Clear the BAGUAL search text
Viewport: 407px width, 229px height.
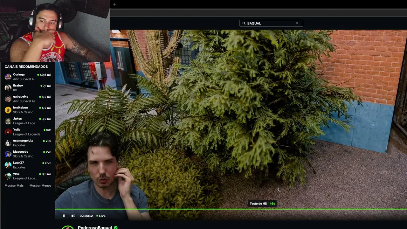tap(297, 23)
